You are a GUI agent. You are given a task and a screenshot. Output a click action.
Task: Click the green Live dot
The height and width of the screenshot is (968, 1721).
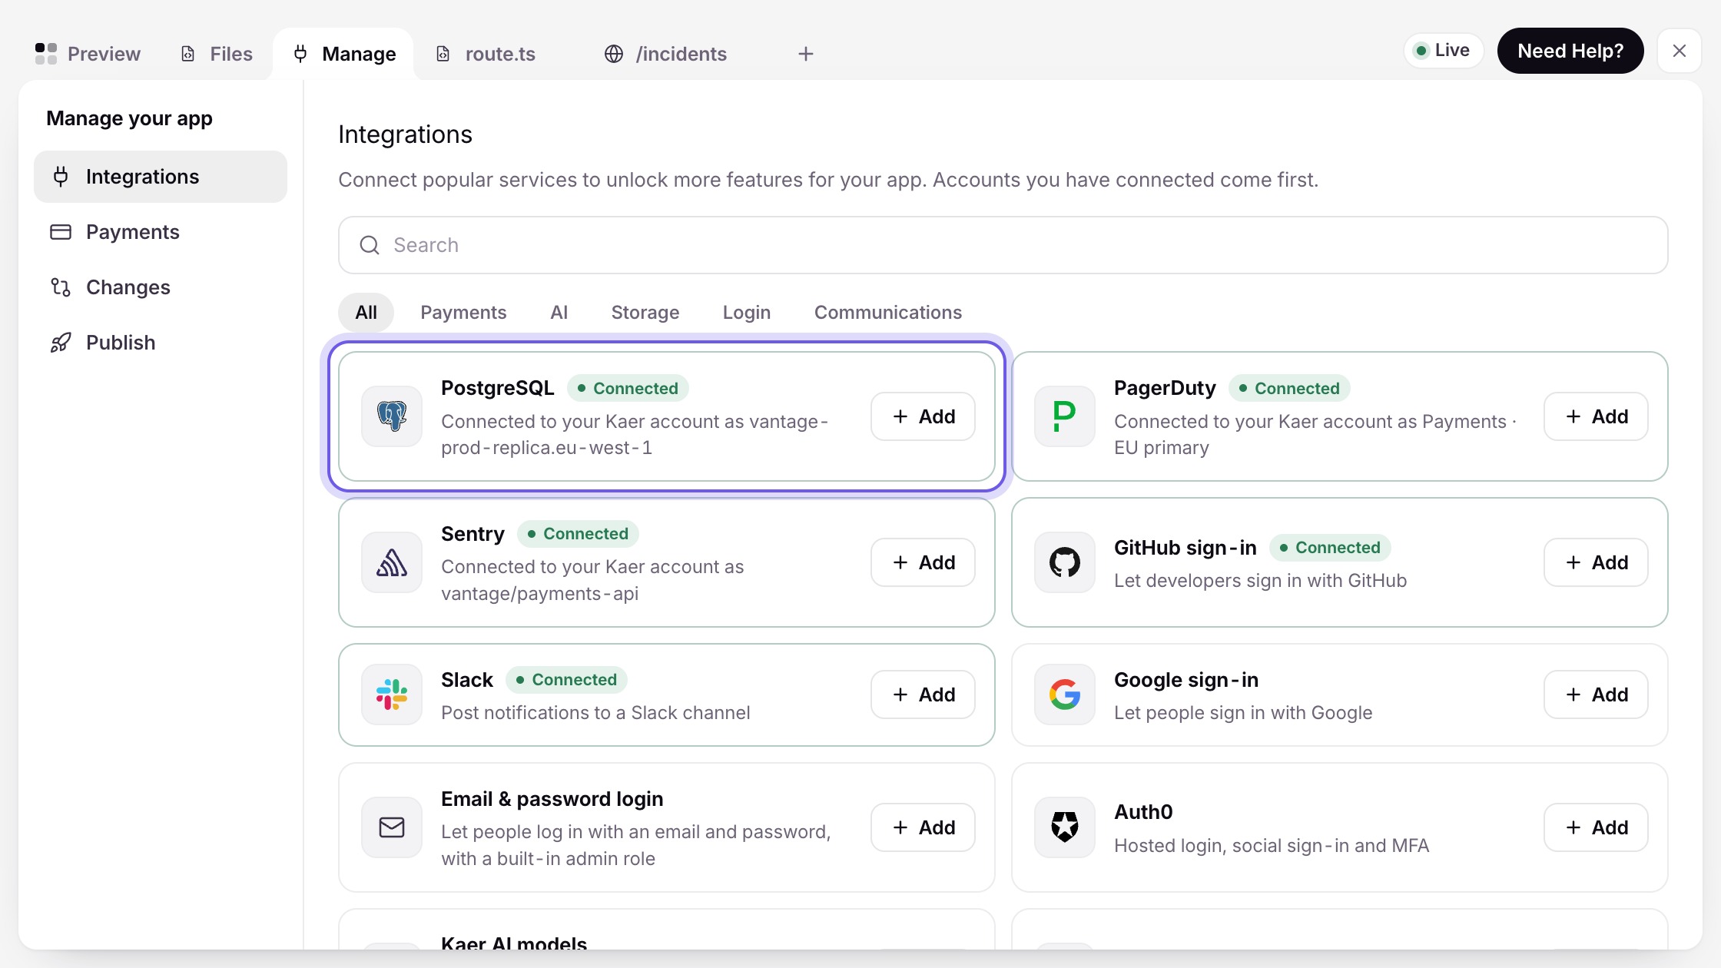(x=1421, y=51)
